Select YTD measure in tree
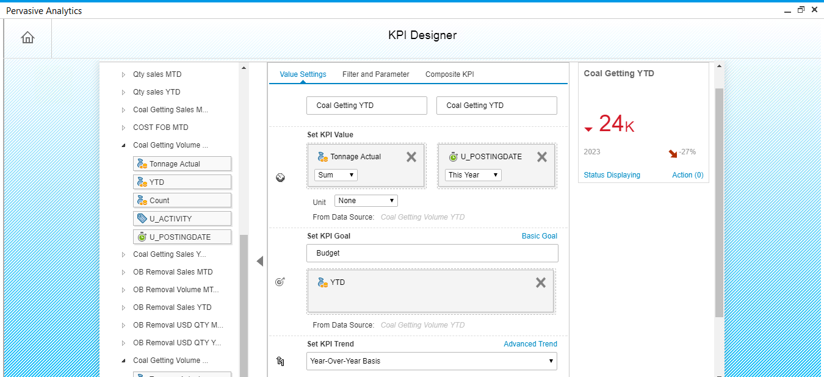Image resolution: width=824 pixels, height=377 pixels. (x=182, y=182)
